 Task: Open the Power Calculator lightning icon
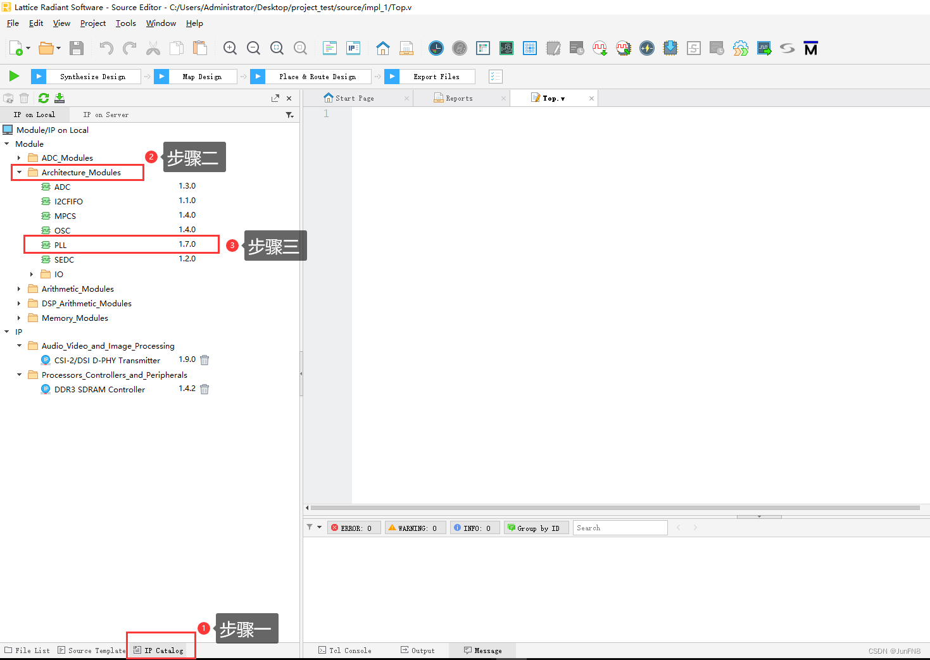point(647,48)
